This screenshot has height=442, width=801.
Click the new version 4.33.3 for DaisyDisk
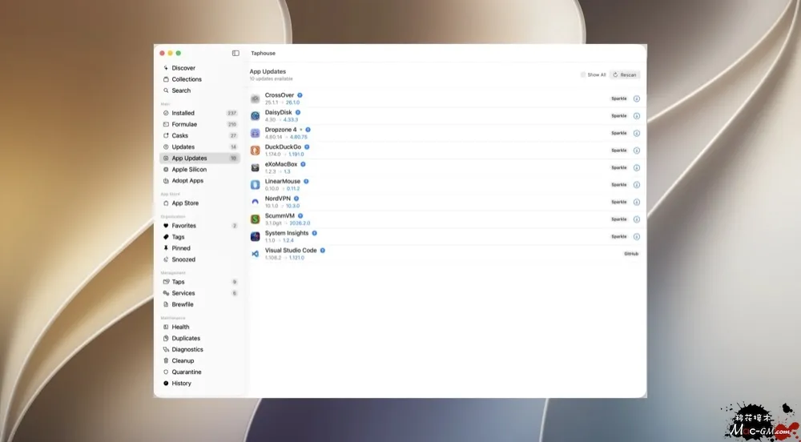[x=291, y=120]
